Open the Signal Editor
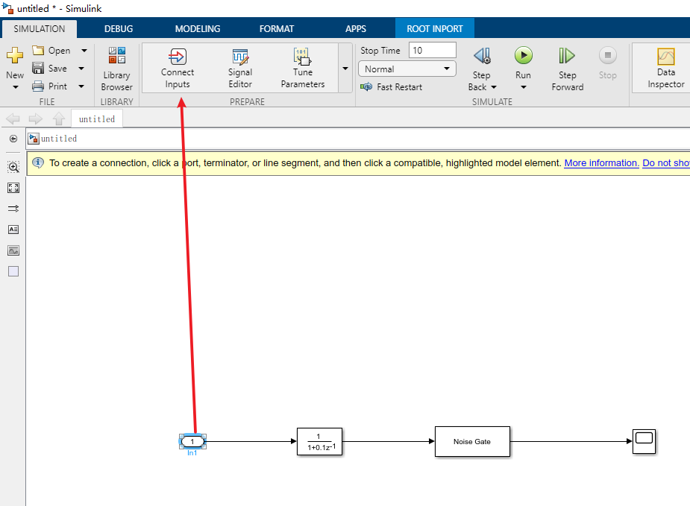 pos(240,68)
